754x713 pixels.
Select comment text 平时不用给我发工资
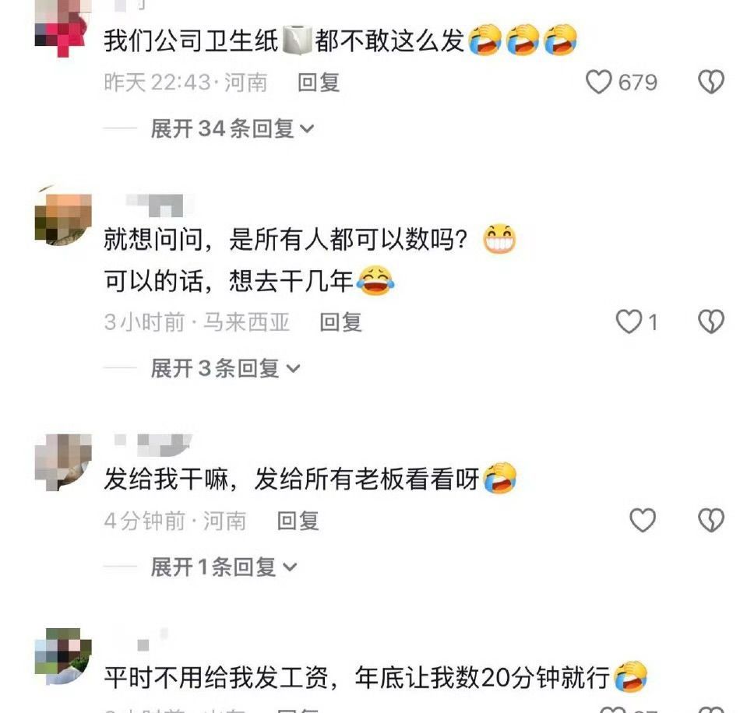click(x=217, y=677)
